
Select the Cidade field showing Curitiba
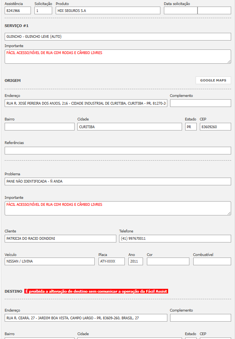[129, 127]
